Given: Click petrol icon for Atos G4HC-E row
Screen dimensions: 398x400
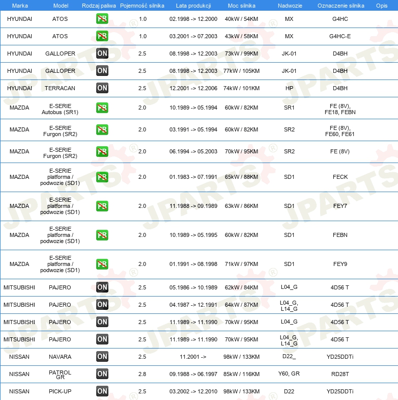Looking at the screenshot, I should pyautogui.click(x=102, y=36).
